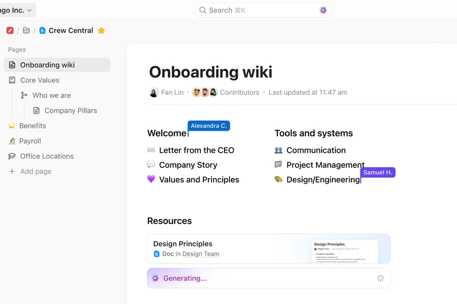
Task: Open the workspace name dropdown
Action: [17, 10]
